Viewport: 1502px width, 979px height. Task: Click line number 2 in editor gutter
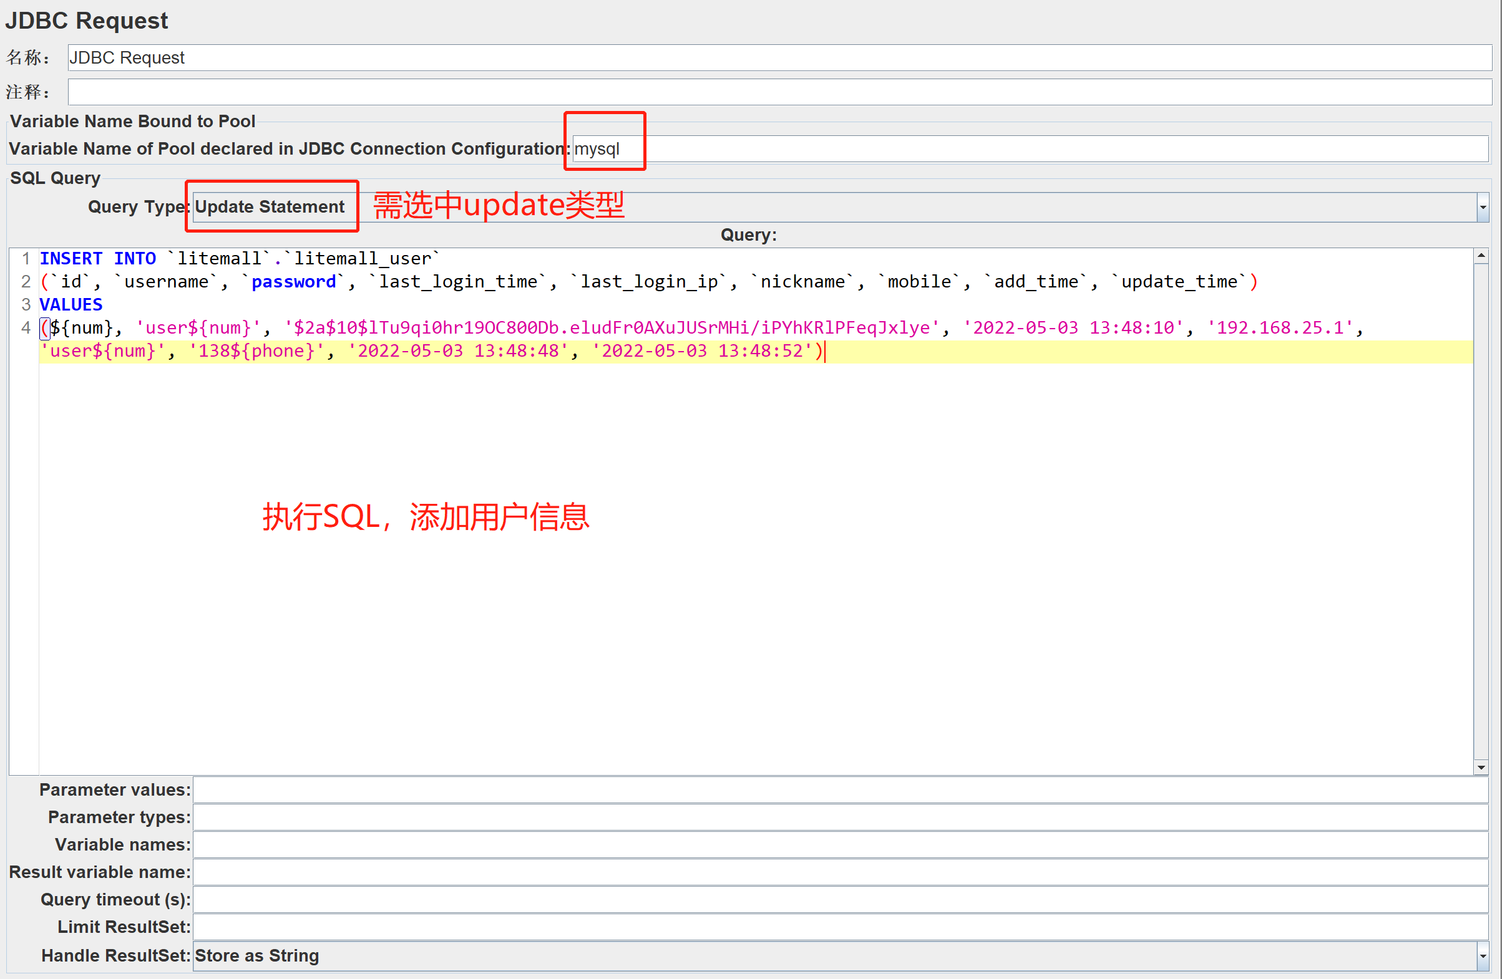[25, 282]
